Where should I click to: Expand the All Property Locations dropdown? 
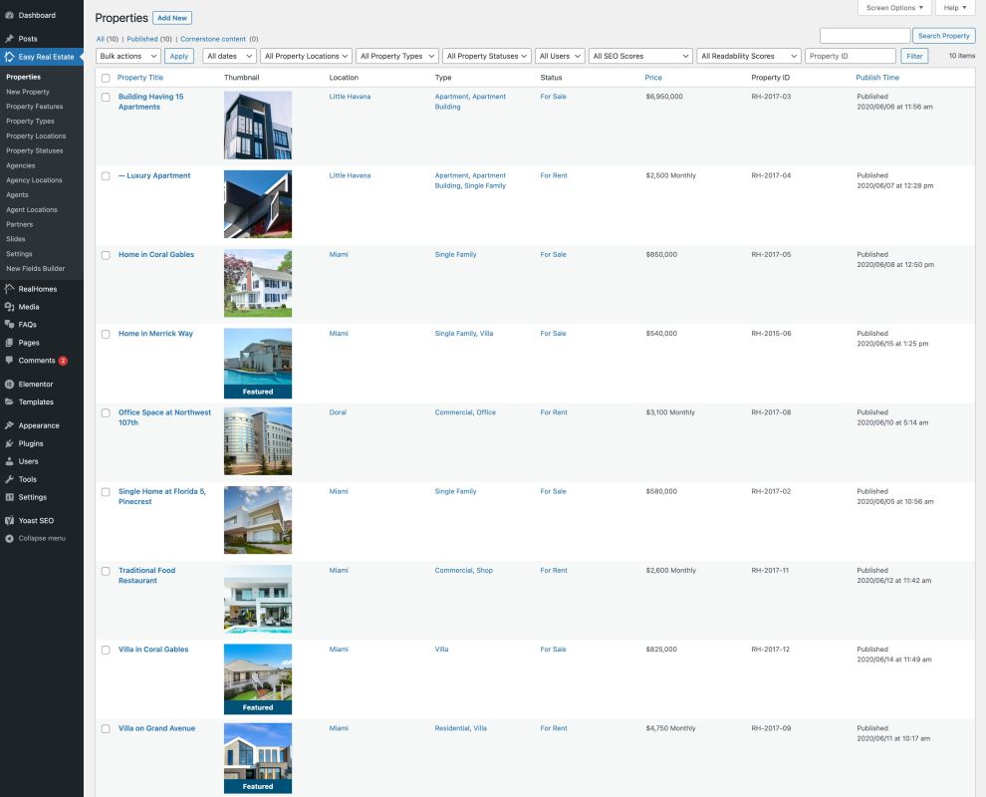pyautogui.click(x=306, y=56)
